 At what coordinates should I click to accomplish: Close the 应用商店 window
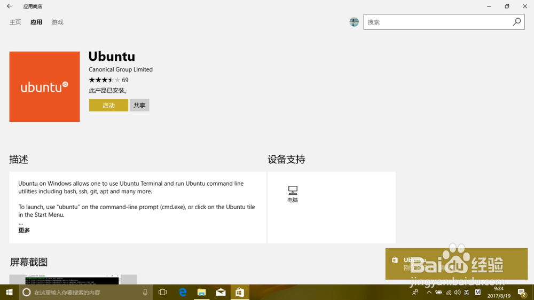tap(525, 6)
